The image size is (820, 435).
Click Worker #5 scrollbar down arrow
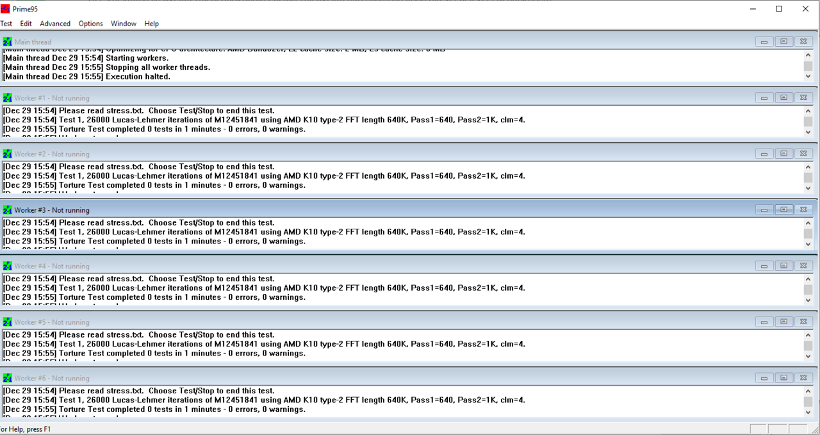click(808, 356)
